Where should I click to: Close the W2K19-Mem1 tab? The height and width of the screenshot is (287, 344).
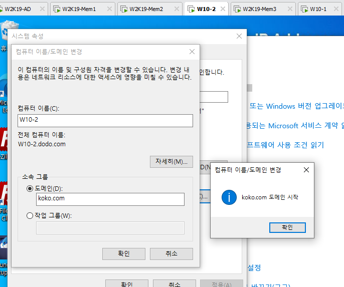(x=109, y=9)
